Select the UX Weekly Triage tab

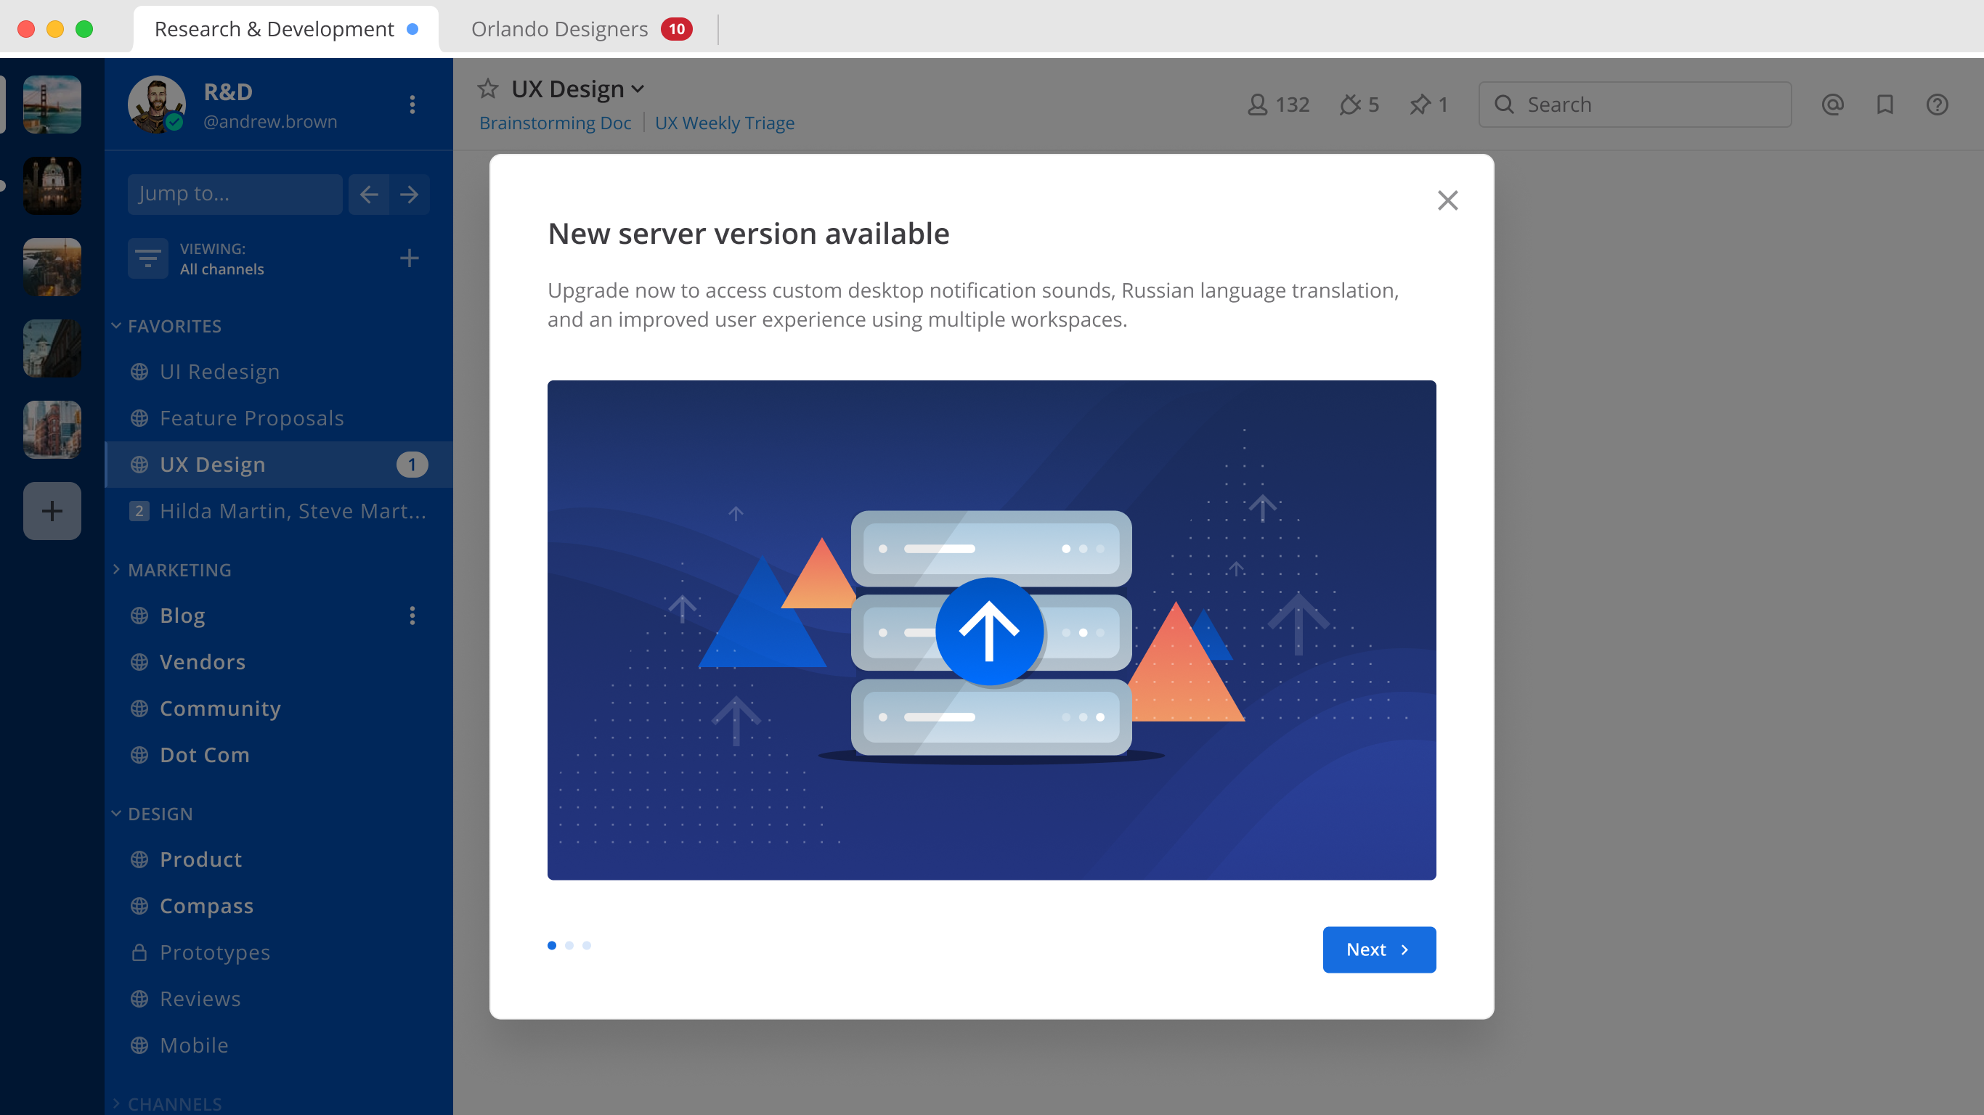(723, 123)
